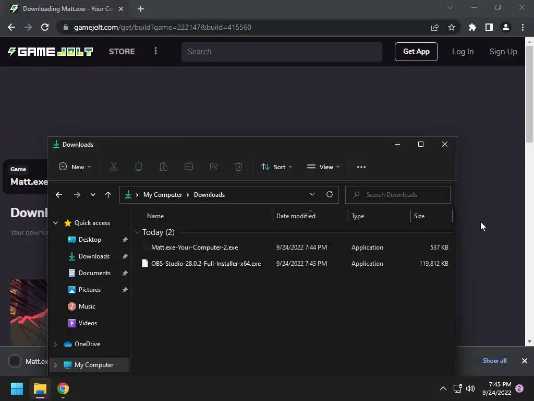The image size is (534, 401).
Task: Collapse the Quick access tree
Action: coord(55,222)
